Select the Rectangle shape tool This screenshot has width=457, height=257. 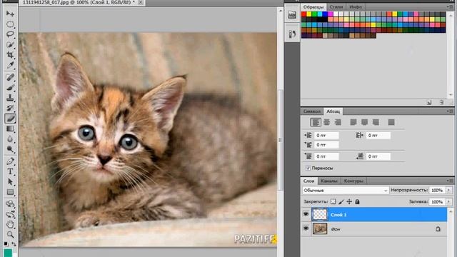(x=10, y=192)
